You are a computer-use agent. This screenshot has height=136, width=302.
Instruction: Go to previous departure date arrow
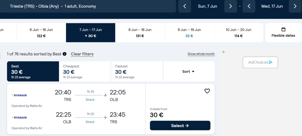click(185, 6)
